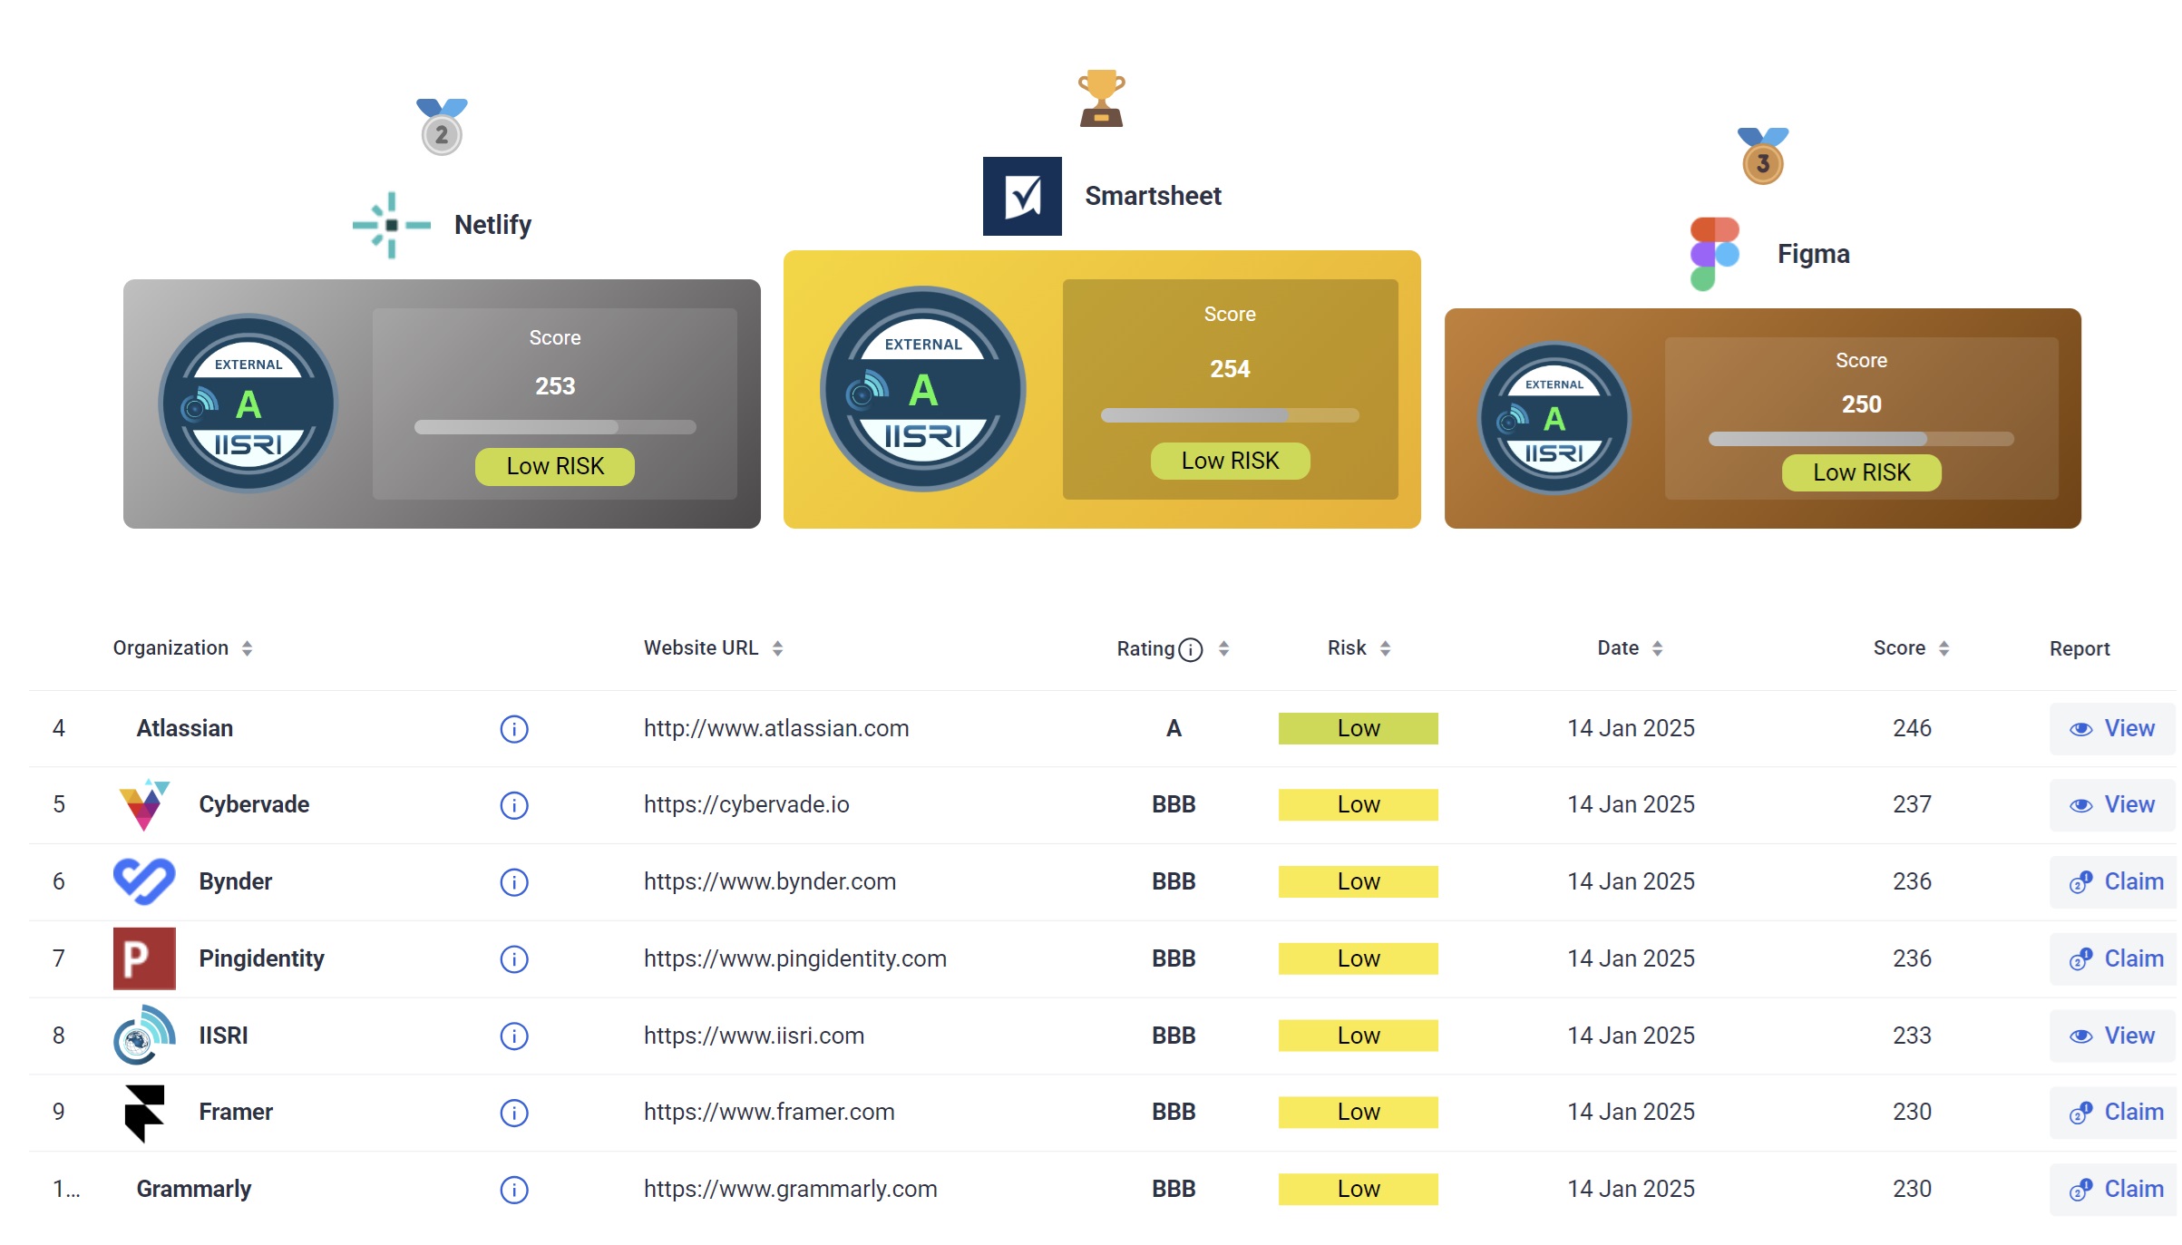
Task: Claim the Bynder report
Action: [2115, 882]
